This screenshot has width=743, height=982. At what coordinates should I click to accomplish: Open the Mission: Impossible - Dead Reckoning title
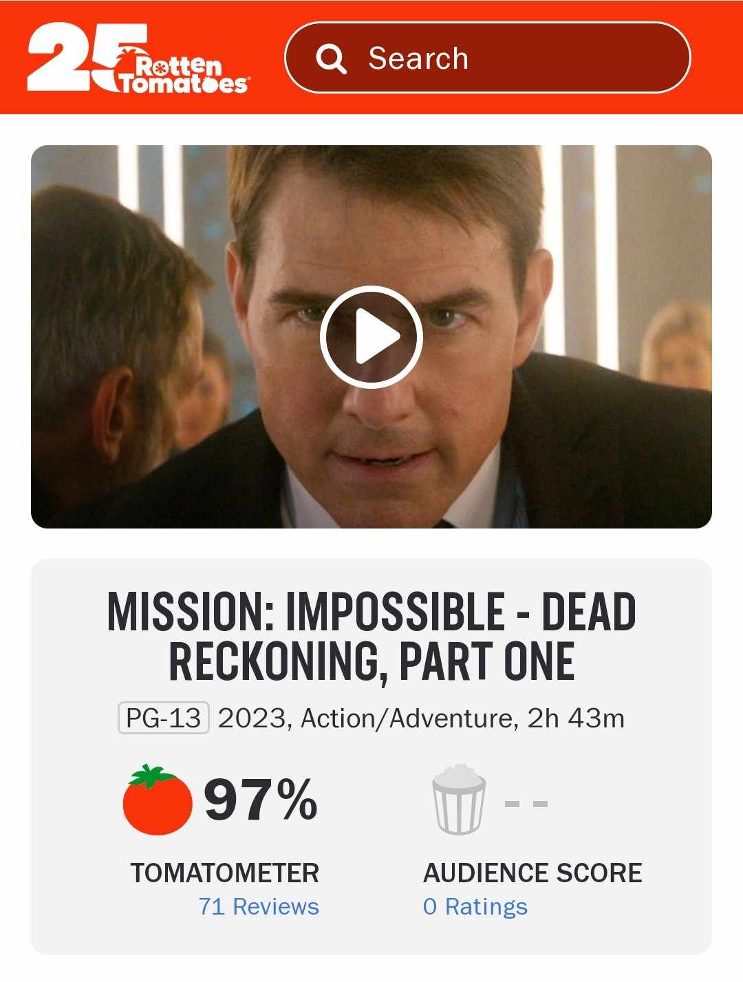pos(371,636)
